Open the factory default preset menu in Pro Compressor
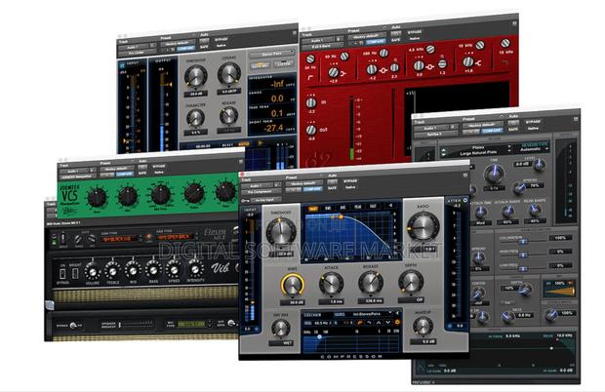Screen dimensions: 605x392 tap(303, 183)
